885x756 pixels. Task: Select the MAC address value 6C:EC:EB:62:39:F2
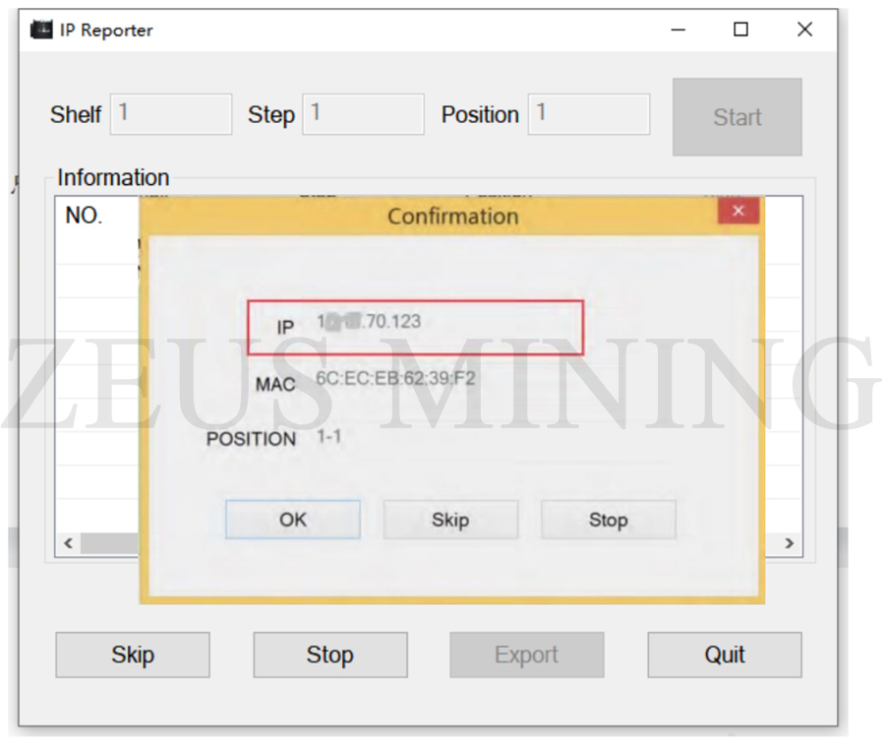click(x=397, y=379)
